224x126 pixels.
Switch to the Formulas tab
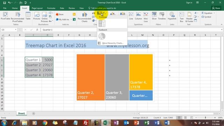pyautogui.click(x=51, y=8)
